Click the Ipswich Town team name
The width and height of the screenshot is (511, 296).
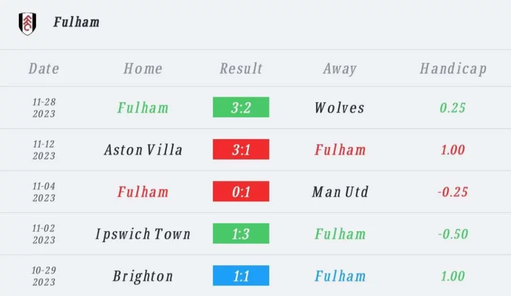[143, 234]
